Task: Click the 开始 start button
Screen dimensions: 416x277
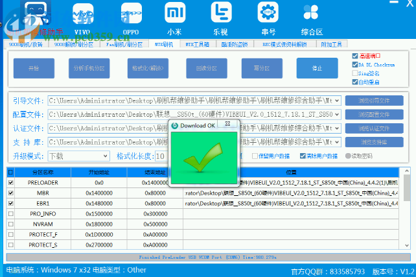Action: click(x=34, y=68)
